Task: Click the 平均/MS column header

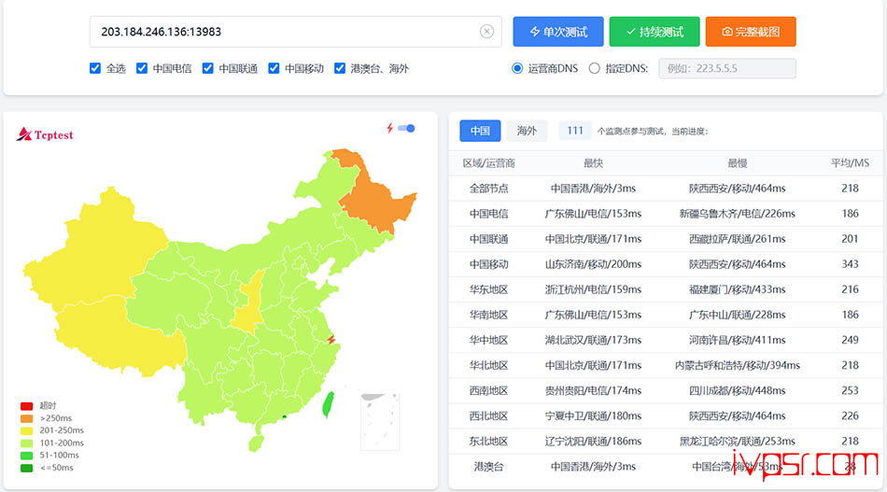Action: (850, 163)
